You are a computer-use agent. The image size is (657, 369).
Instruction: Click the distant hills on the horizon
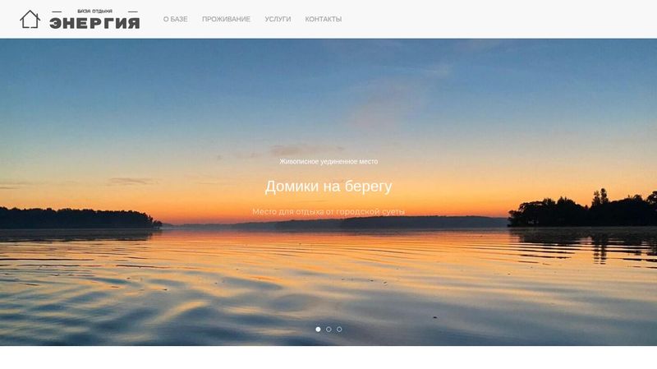coord(377,222)
